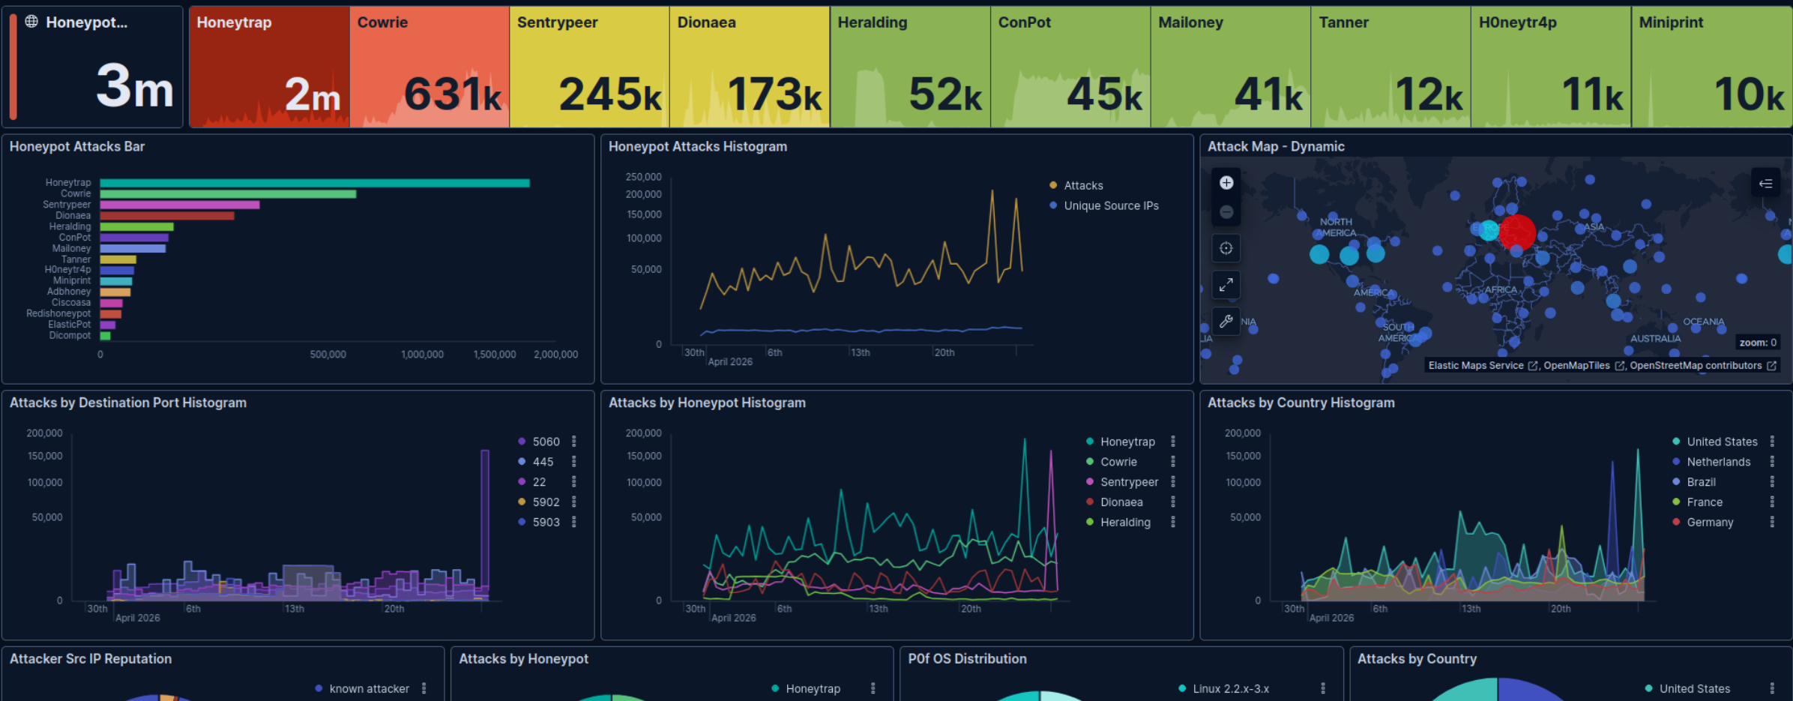Viewport: 1793px width, 701px height.
Task: Click the Cowrie green bar
Action: (228, 194)
